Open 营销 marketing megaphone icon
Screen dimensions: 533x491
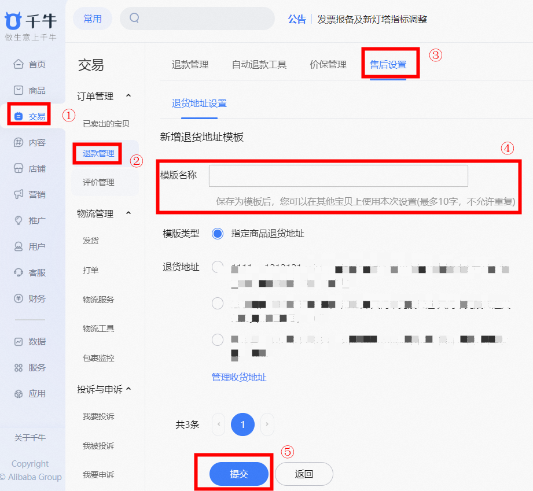pyautogui.click(x=19, y=194)
